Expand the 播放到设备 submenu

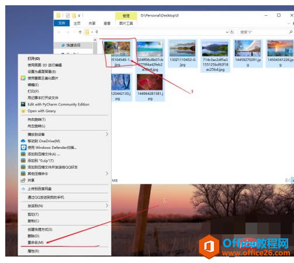coord(107,134)
